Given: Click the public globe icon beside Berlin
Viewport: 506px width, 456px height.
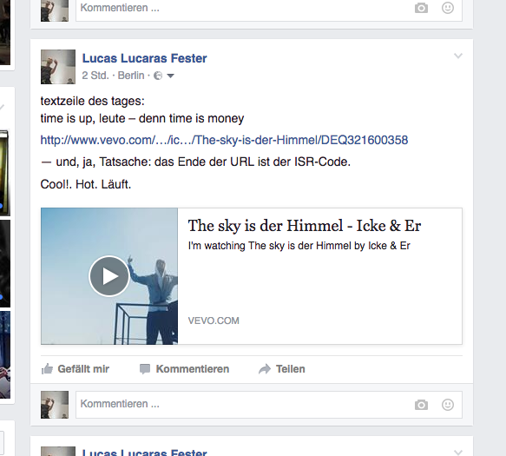Looking at the screenshot, I should click(x=158, y=76).
